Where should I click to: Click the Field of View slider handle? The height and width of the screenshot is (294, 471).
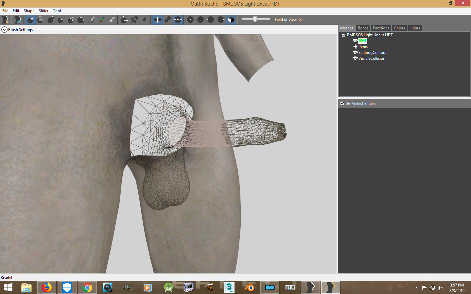click(x=255, y=19)
